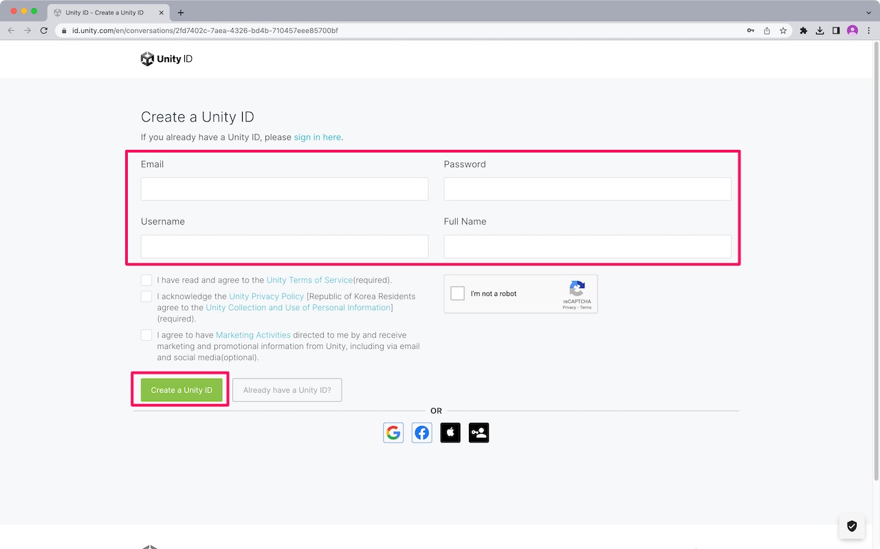Agree to Unity Terms of Service checkbox
Screen dimensions: 880x549
[146, 280]
